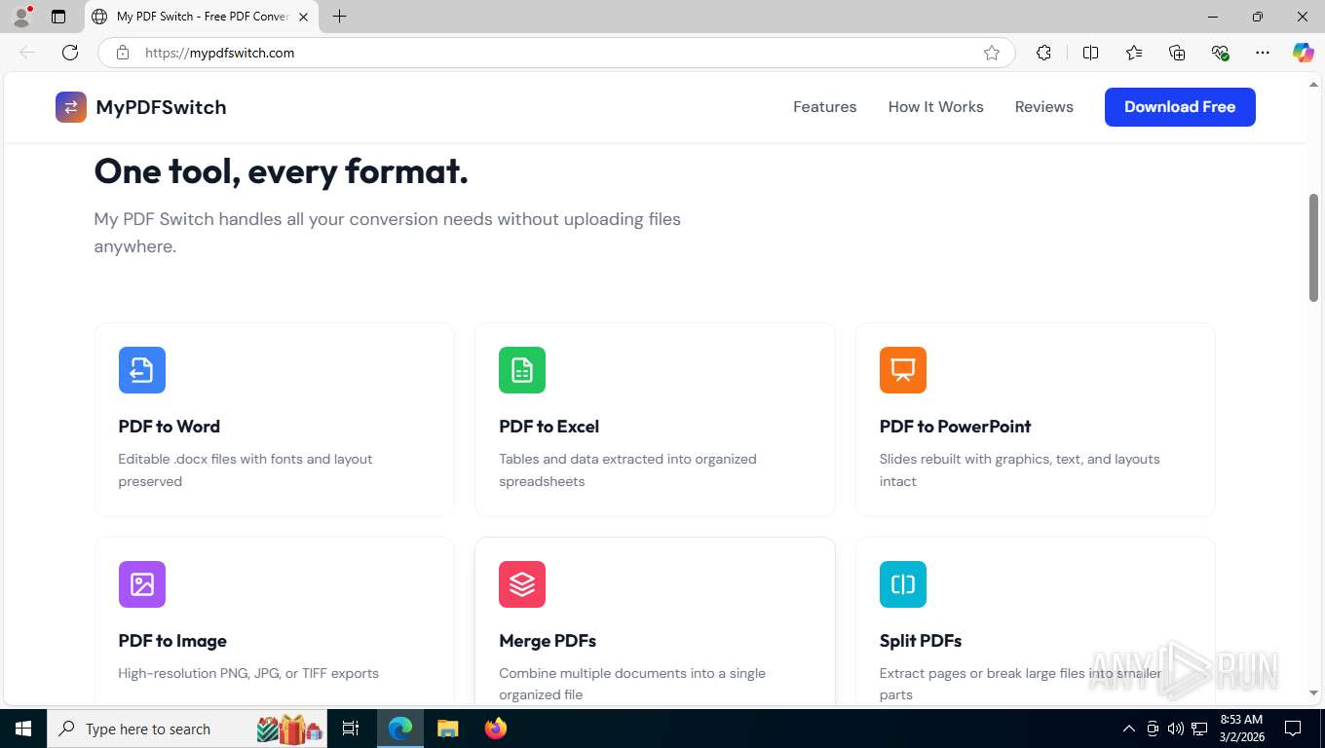Click 'Tables and data extracted' description

[627, 469]
